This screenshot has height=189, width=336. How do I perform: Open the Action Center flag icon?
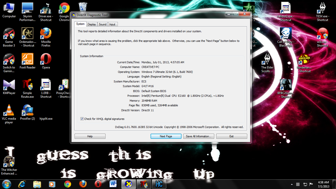click(x=312, y=184)
